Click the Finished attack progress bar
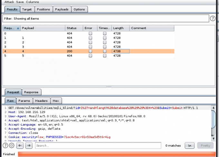 point(117,154)
